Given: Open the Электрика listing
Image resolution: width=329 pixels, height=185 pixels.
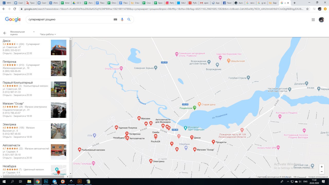Looking at the screenshot, I should click(34, 131).
